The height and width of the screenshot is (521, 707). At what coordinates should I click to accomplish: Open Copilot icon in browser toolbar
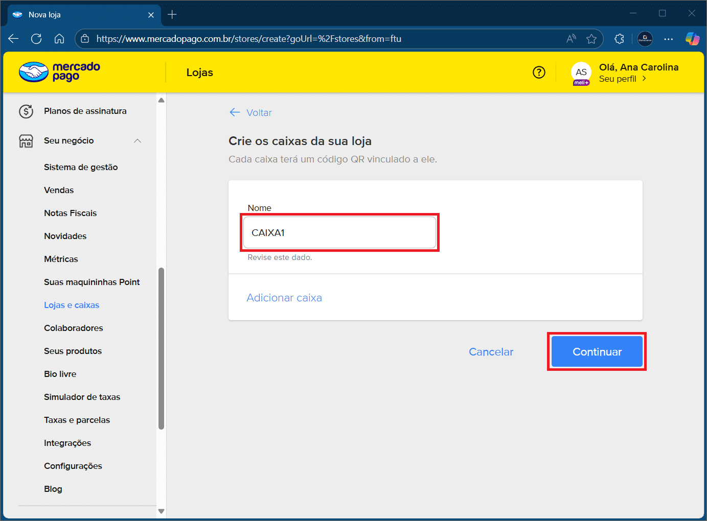coord(692,39)
